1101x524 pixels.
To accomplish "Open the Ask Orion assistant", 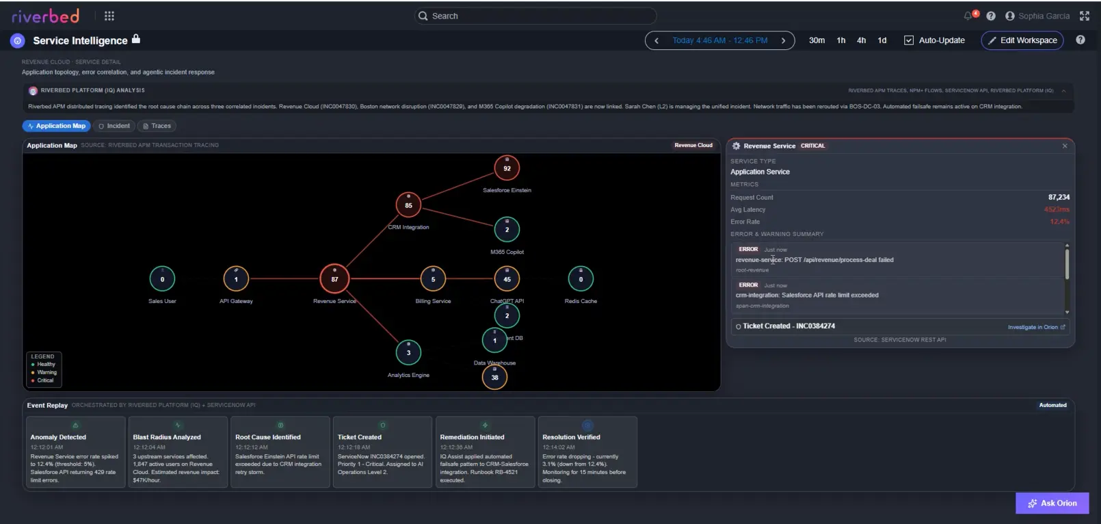I will click(1052, 503).
